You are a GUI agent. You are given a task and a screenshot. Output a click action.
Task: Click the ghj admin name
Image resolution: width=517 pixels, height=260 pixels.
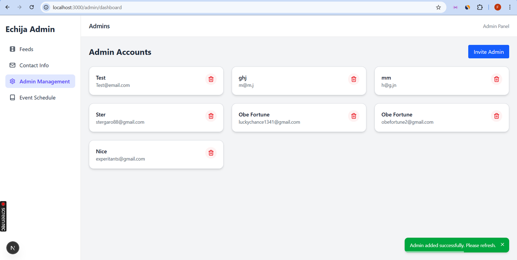pyautogui.click(x=243, y=78)
